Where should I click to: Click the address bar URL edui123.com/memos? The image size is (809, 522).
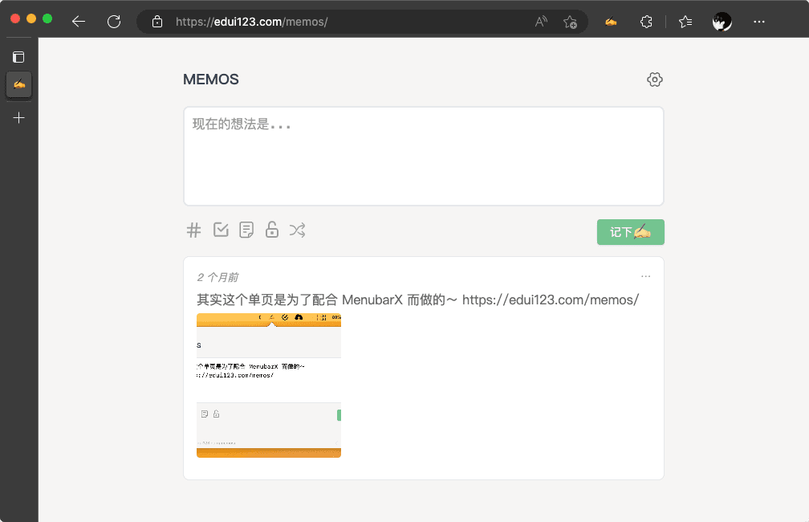[x=251, y=22]
